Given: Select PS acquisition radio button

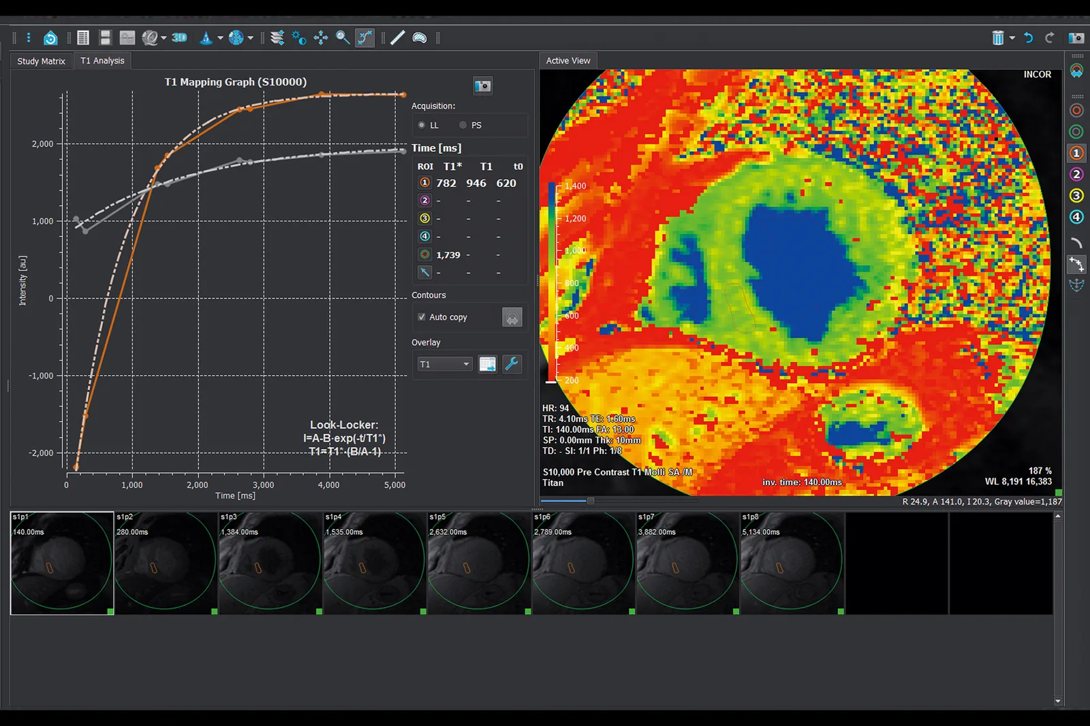Looking at the screenshot, I should 463,125.
